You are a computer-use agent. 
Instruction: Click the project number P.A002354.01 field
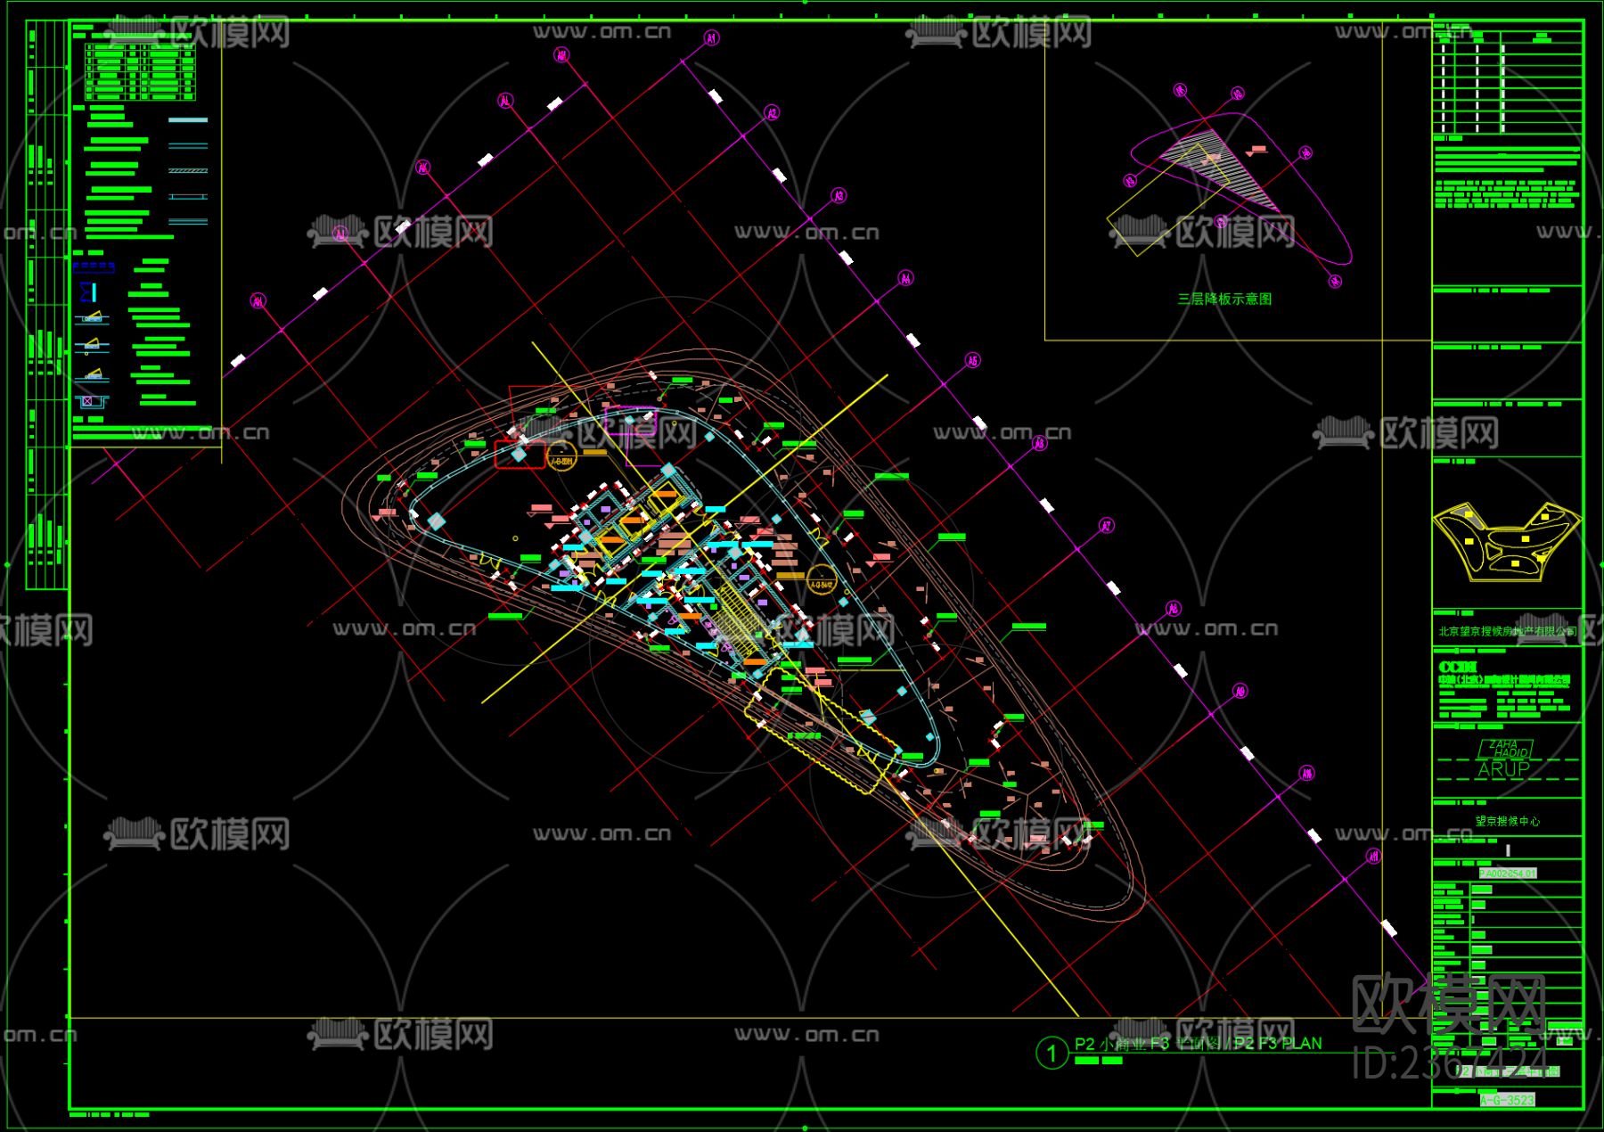click(1507, 874)
